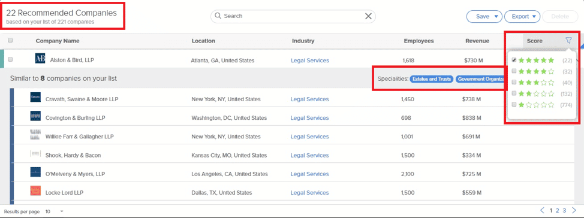This screenshot has width=584, height=218.
Task: Click the Cravath, Swaine & Moore logo
Action: tap(35, 98)
